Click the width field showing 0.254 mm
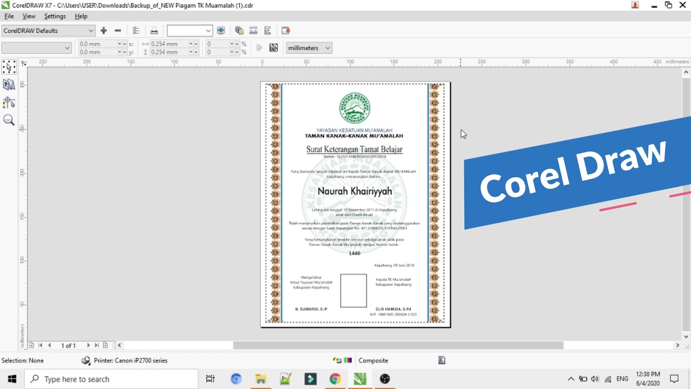The height and width of the screenshot is (389, 691). (x=168, y=44)
